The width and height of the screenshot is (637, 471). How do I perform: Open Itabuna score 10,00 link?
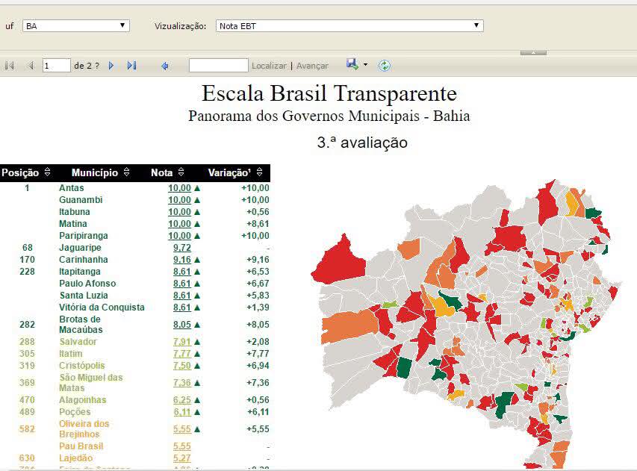(x=179, y=211)
